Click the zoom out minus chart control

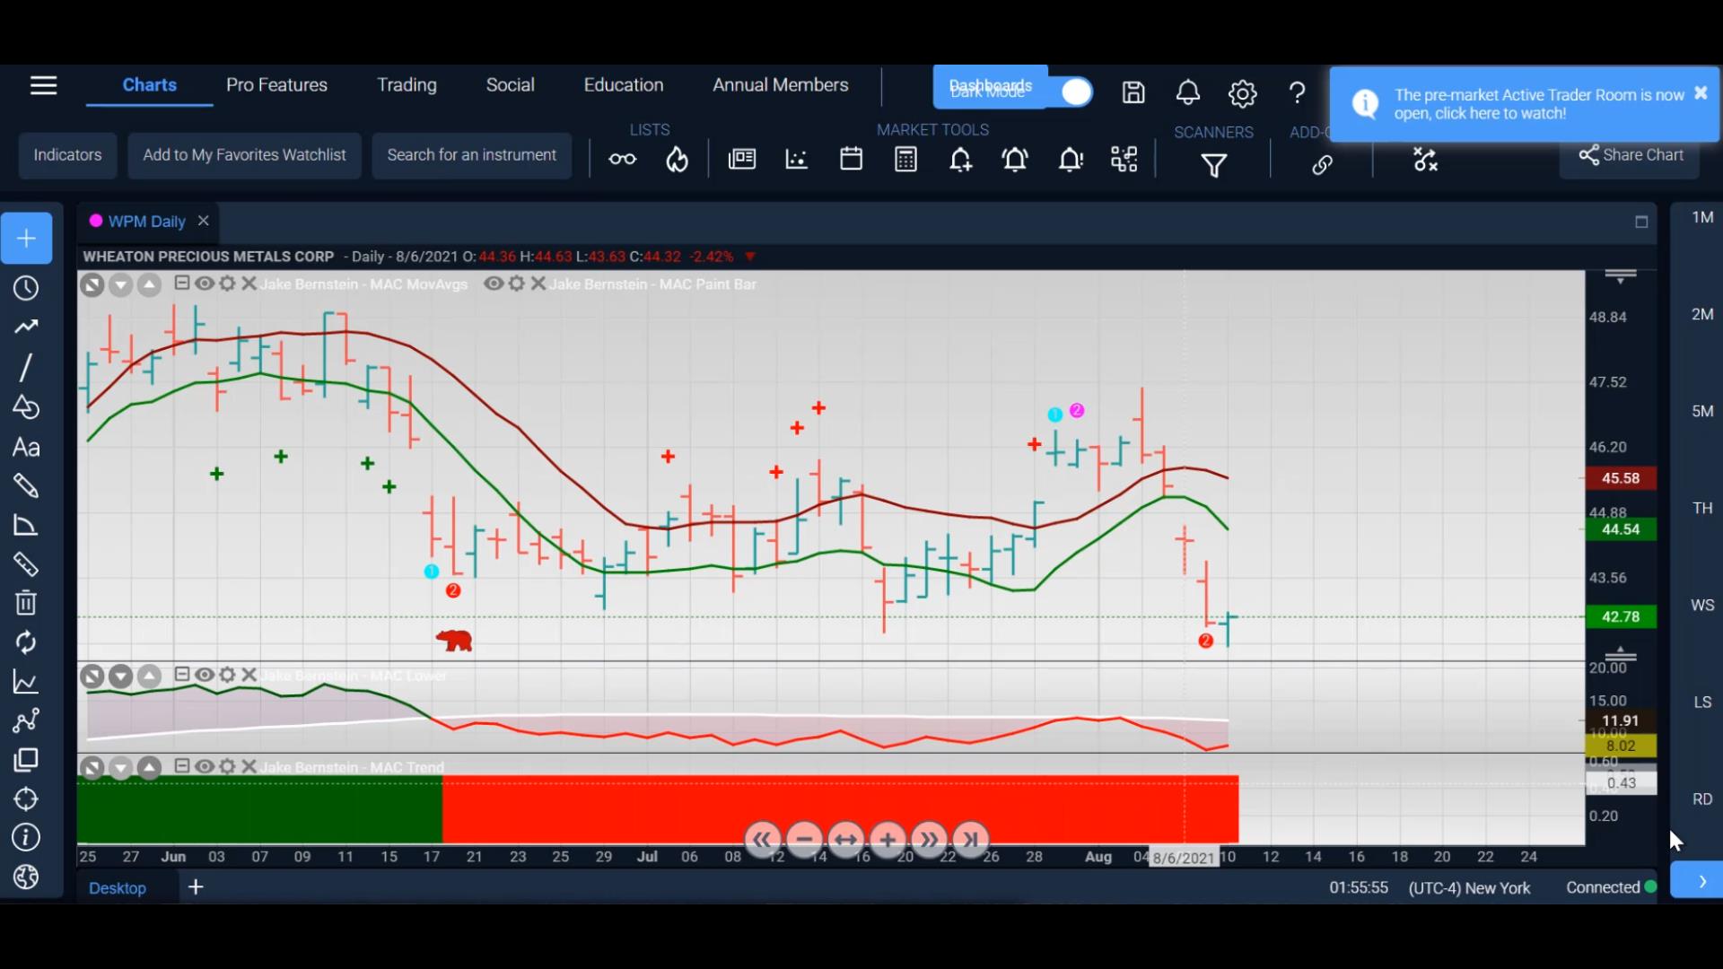point(803,840)
